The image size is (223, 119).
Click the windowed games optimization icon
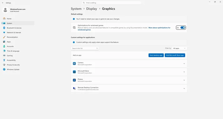(x=74, y=28)
